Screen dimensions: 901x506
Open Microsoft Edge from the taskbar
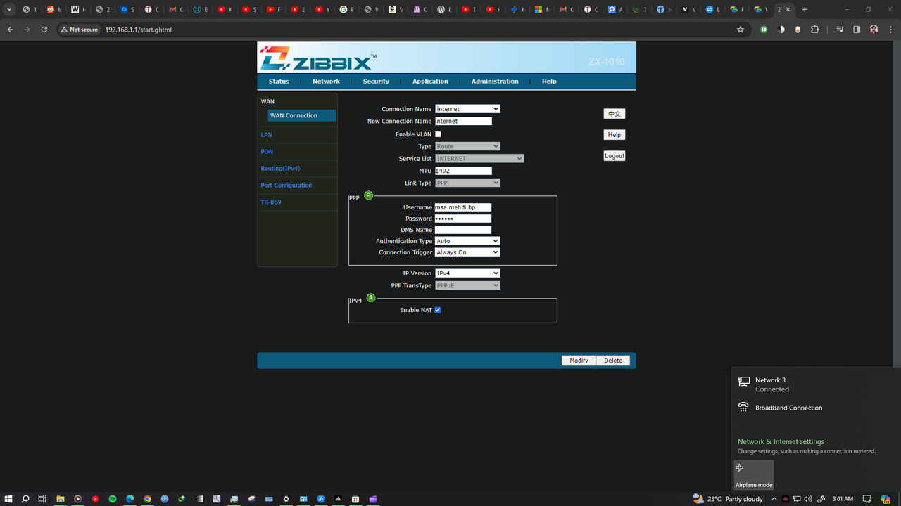pyautogui.click(x=130, y=499)
